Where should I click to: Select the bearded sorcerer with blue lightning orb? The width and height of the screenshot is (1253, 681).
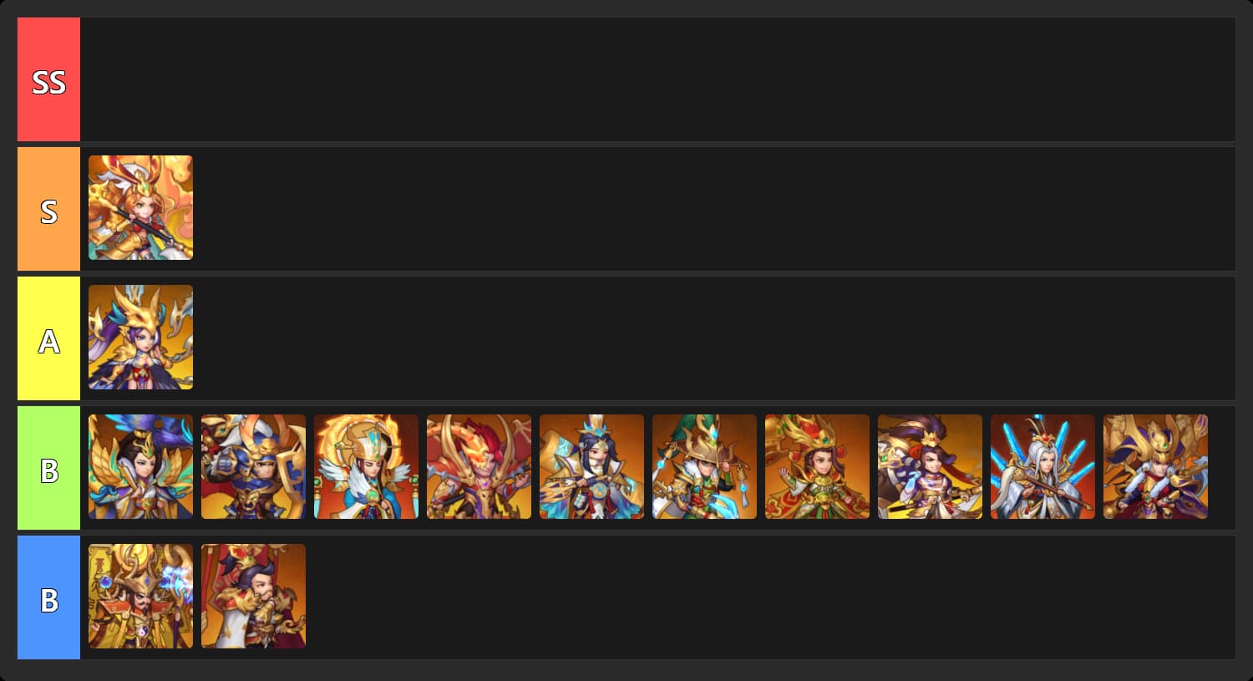pos(140,596)
